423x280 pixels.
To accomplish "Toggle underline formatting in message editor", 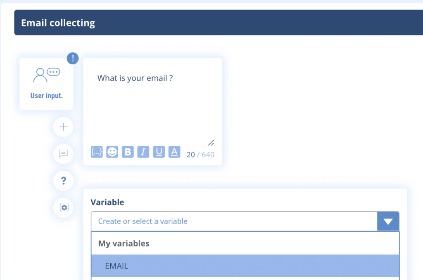I will (159, 152).
